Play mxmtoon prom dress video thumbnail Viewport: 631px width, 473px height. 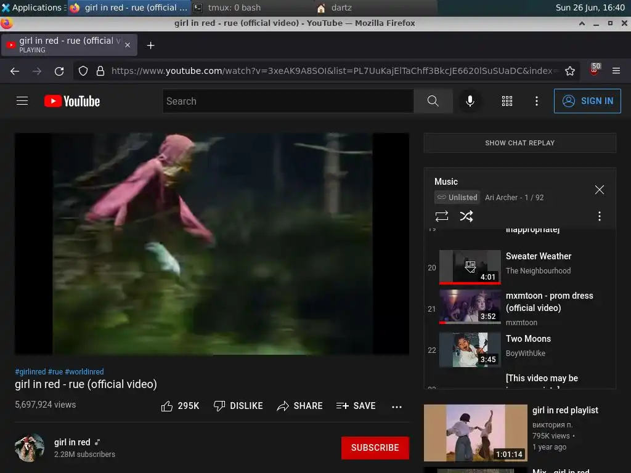click(x=470, y=307)
